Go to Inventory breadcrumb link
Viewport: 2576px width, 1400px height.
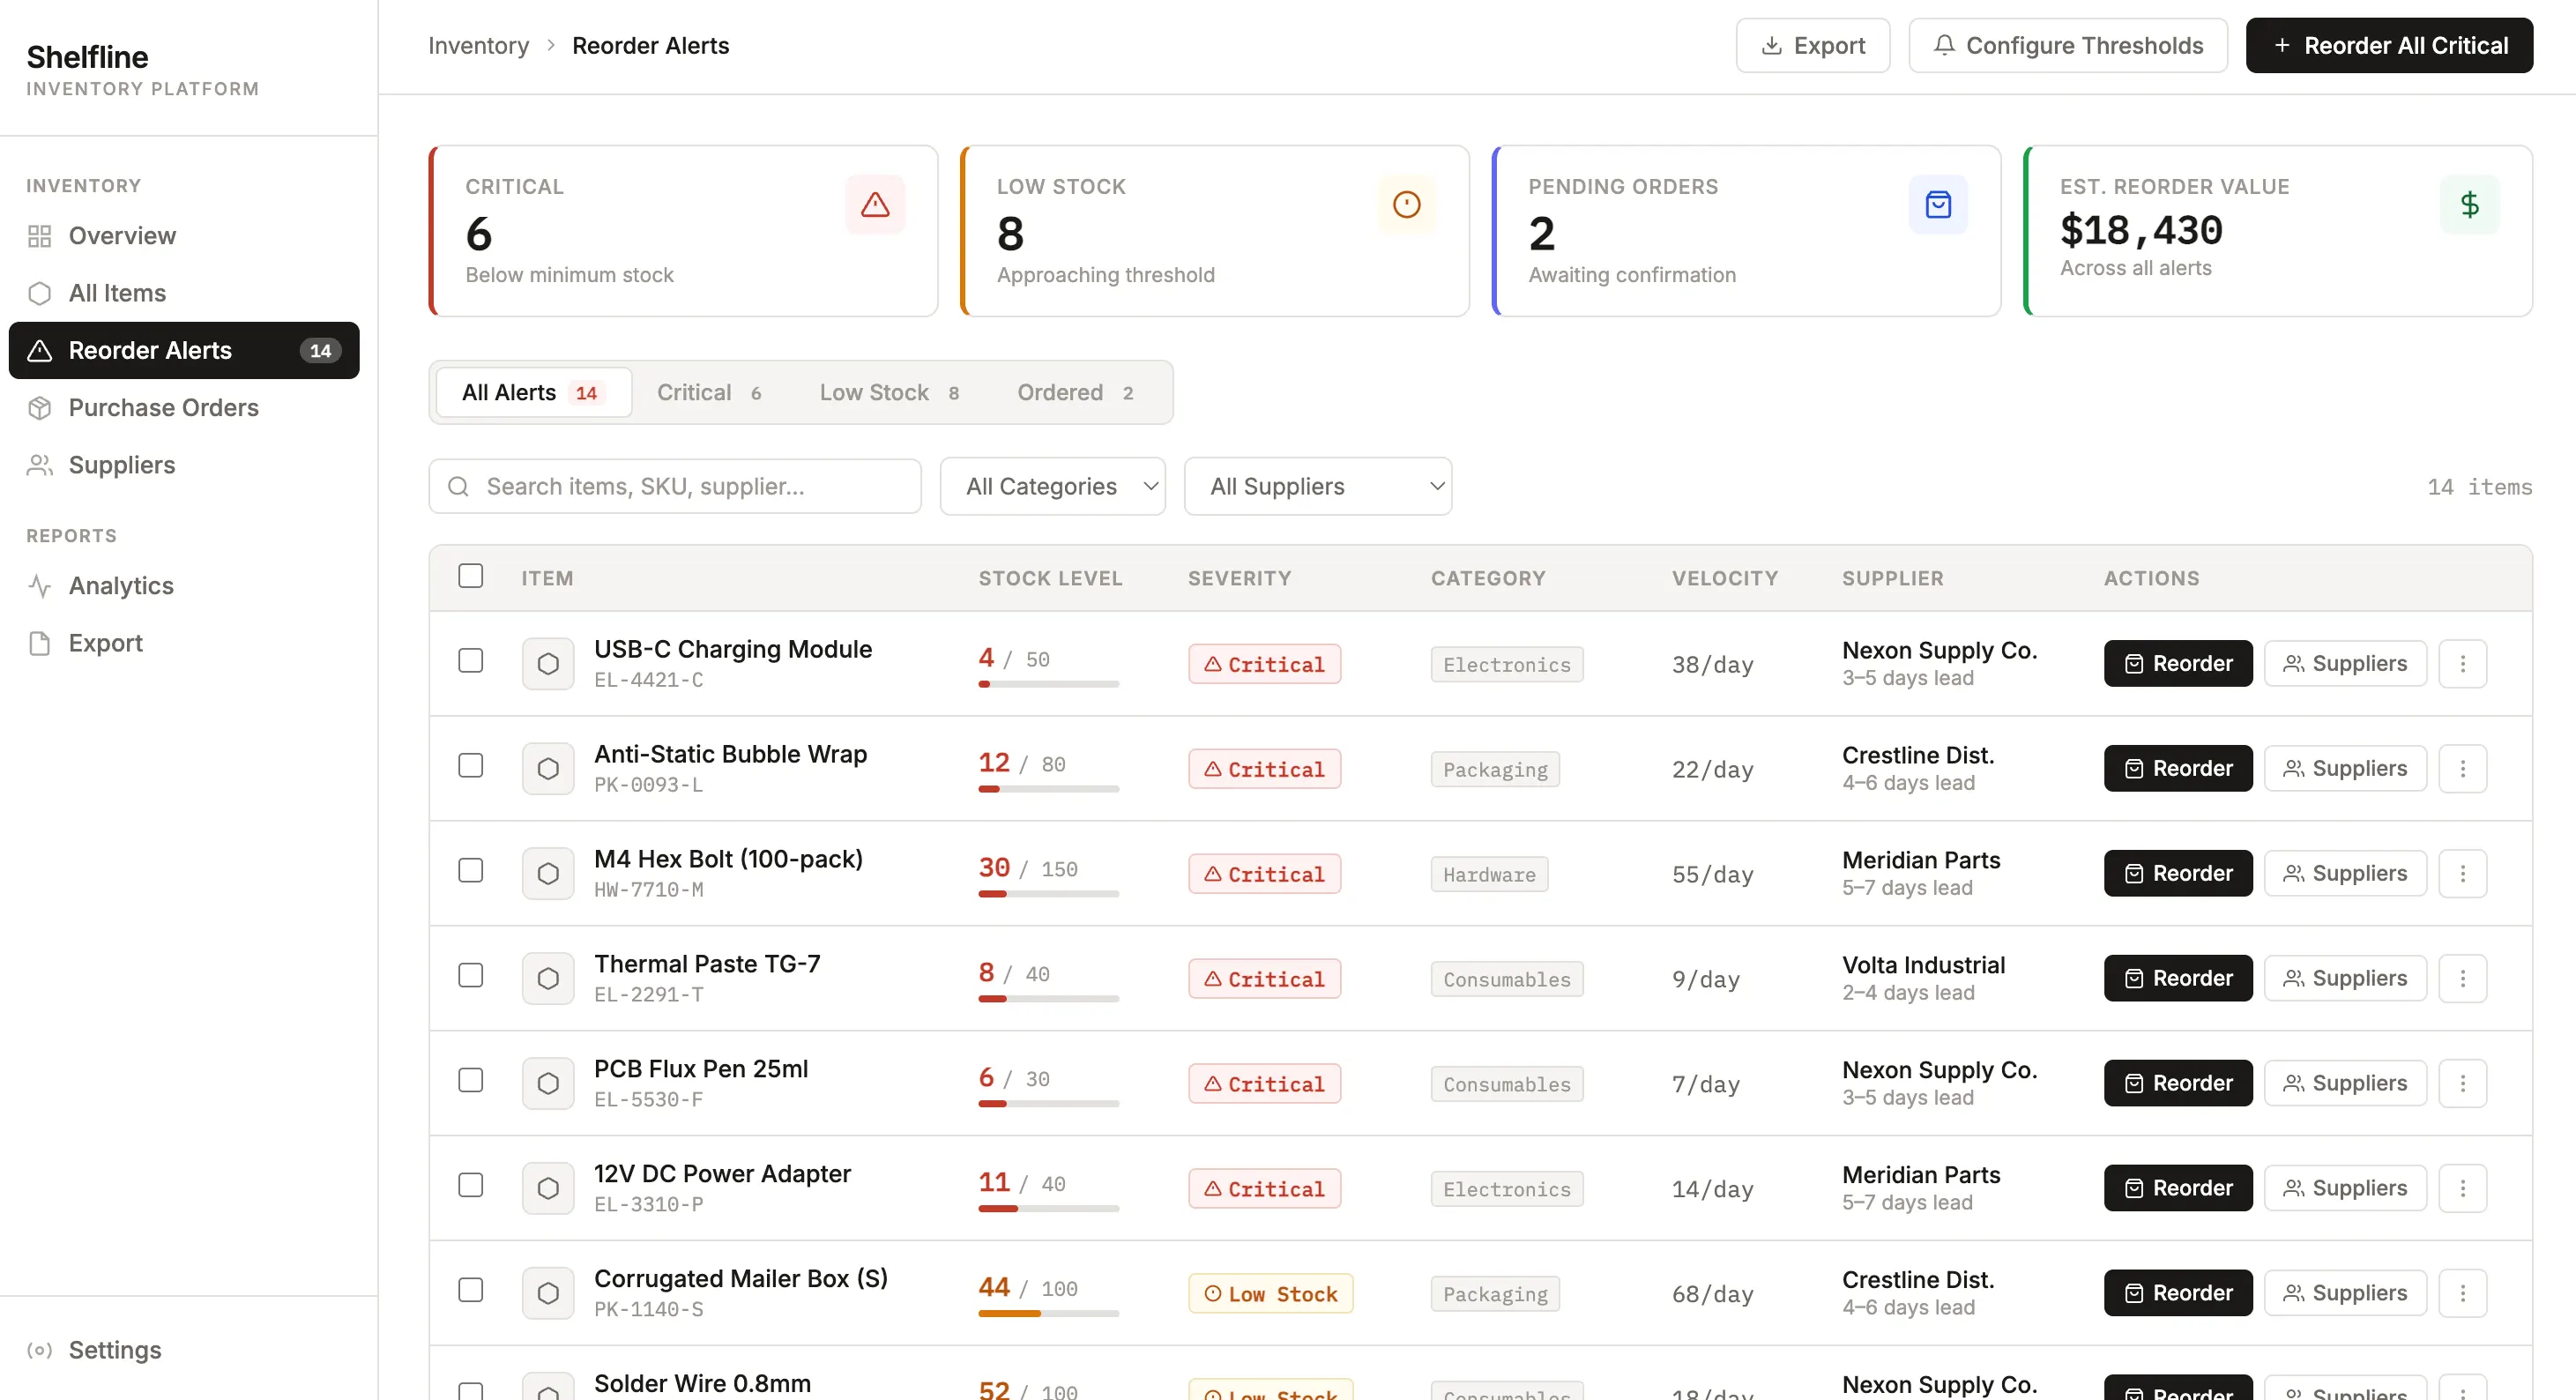pos(478,46)
